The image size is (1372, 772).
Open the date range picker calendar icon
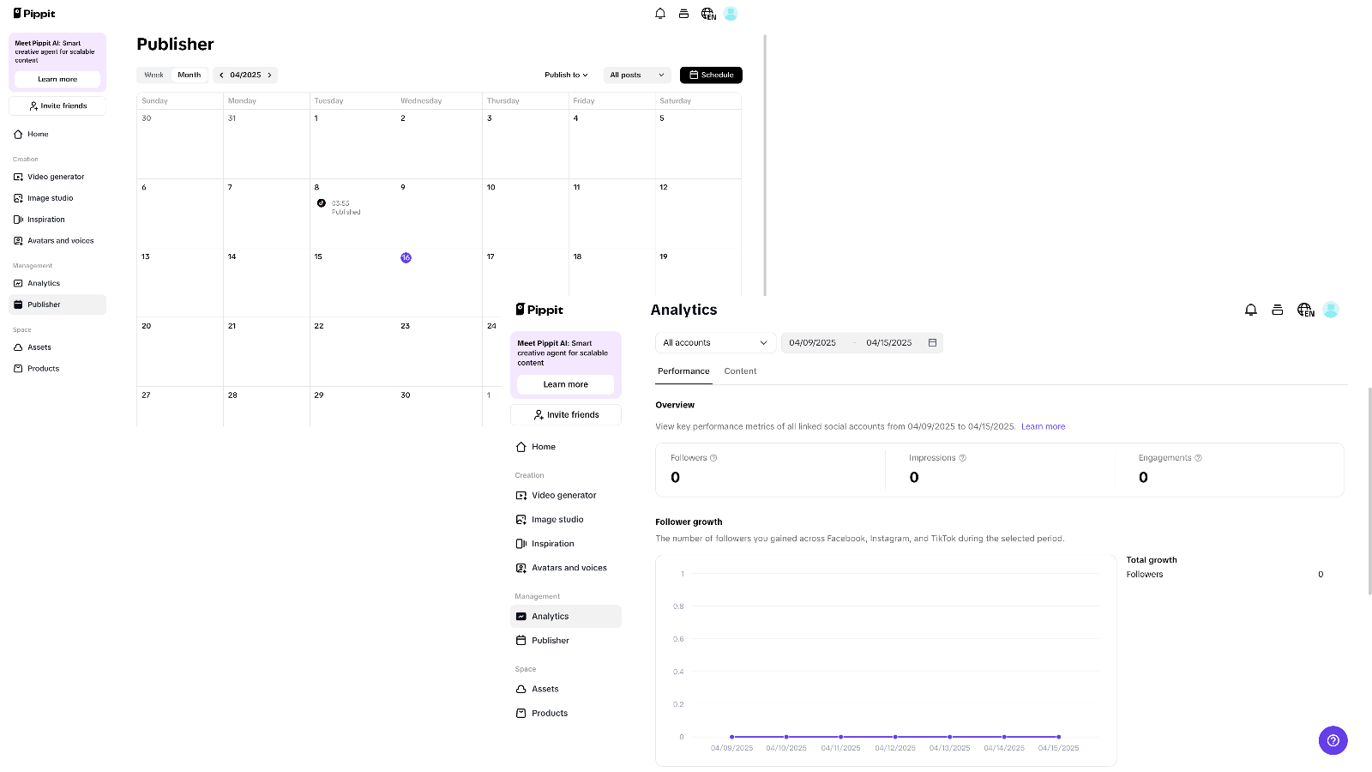932,342
